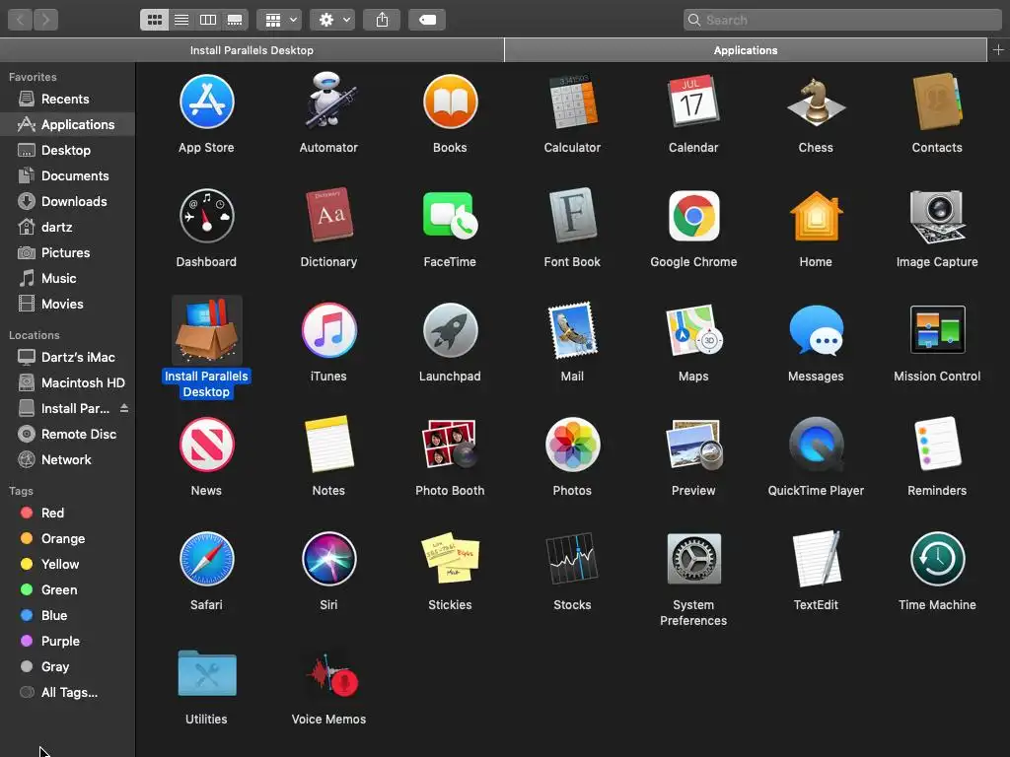Select the QuickTime Player icon
Viewport: 1010px width, 757px height.
coord(816,445)
